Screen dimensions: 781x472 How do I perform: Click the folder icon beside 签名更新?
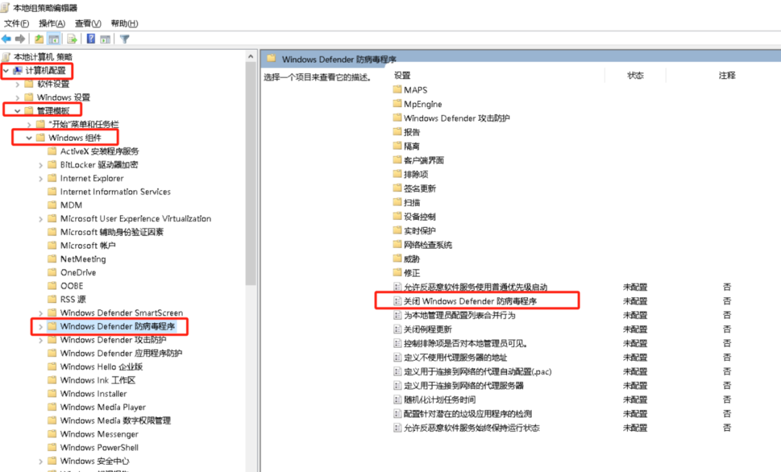(397, 188)
